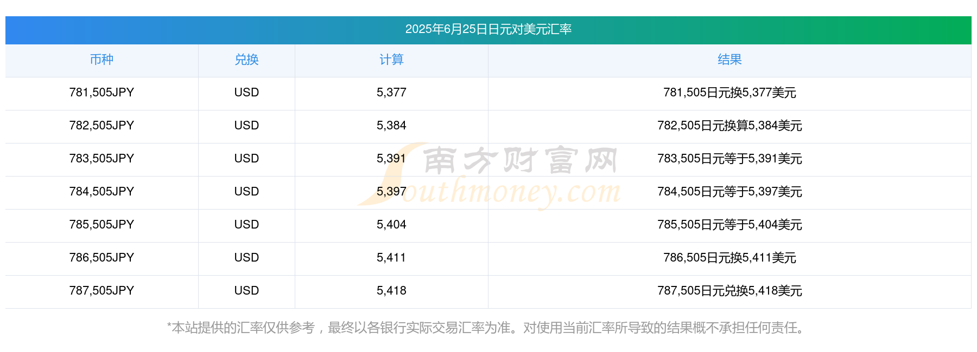Click USD in the 785,505JPY row
This screenshot has height=352, width=977.
tap(246, 225)
